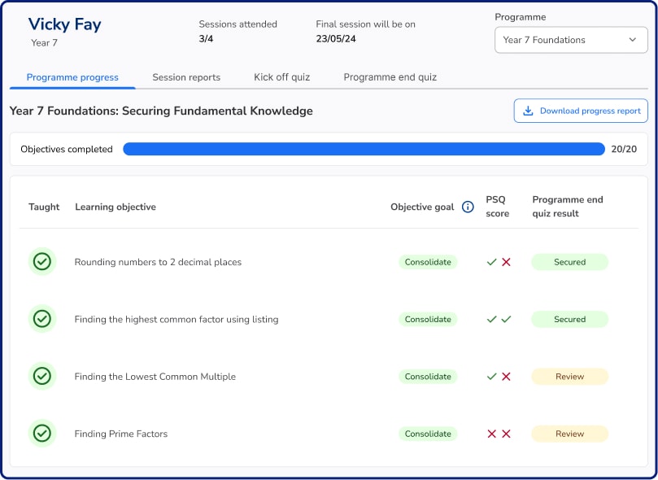The width and height of the screenshot is (658, 480).
Task: Click the download icon in progress report button
Action: 528,111
